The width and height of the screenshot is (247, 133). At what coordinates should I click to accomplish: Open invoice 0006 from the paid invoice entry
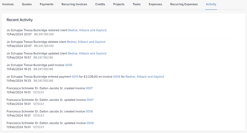point(68,65)
